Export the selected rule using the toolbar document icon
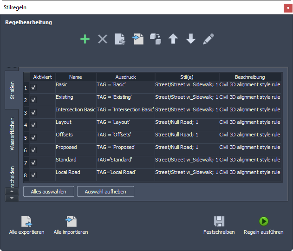The image size is (293, 251). (x=120, y=39)
